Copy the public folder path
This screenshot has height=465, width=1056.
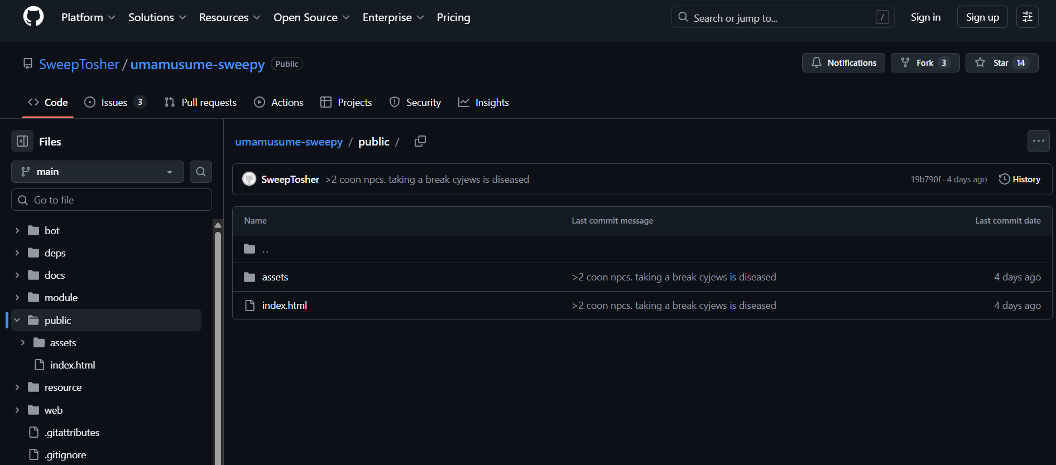point(420,142)
